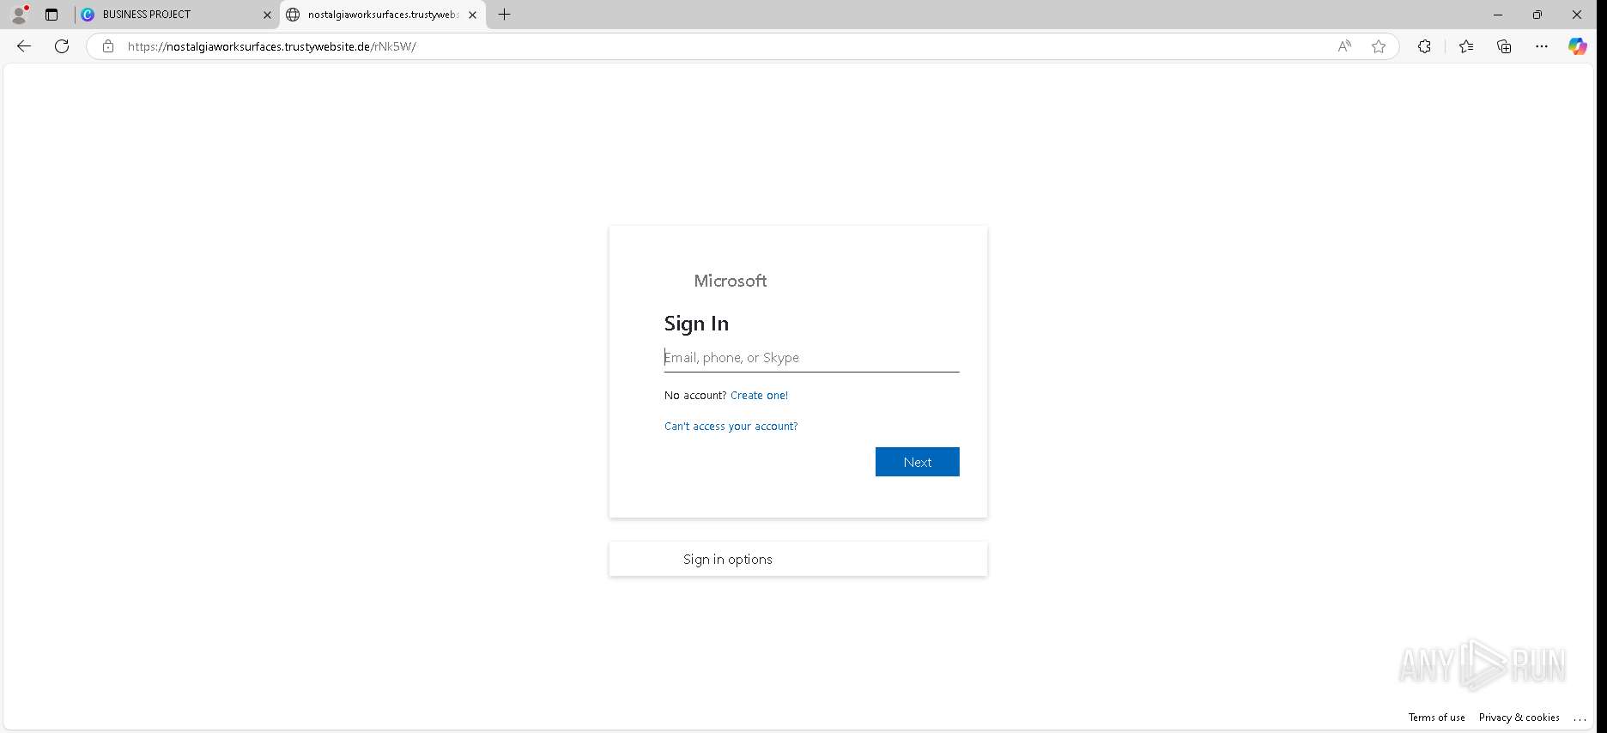Viewport: 1607px width, 733px height.
Task: Open the browser profile icon
Action: (x=19, y=15)
